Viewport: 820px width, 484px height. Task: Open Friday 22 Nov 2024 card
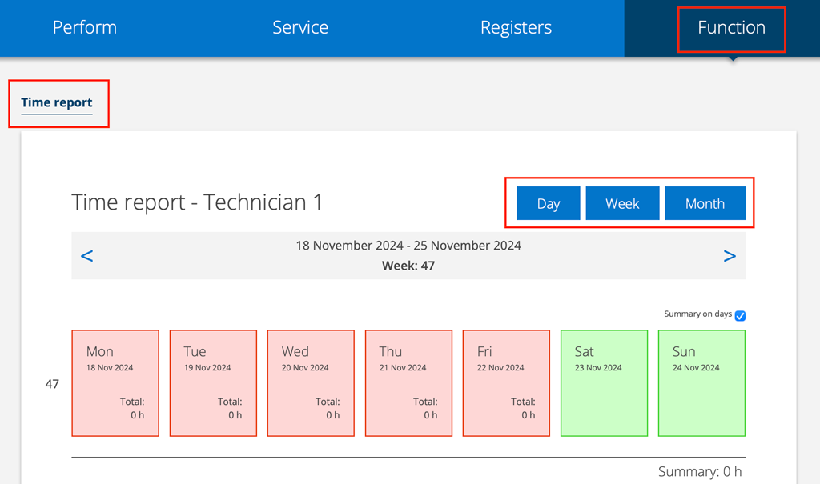[506, 383]
